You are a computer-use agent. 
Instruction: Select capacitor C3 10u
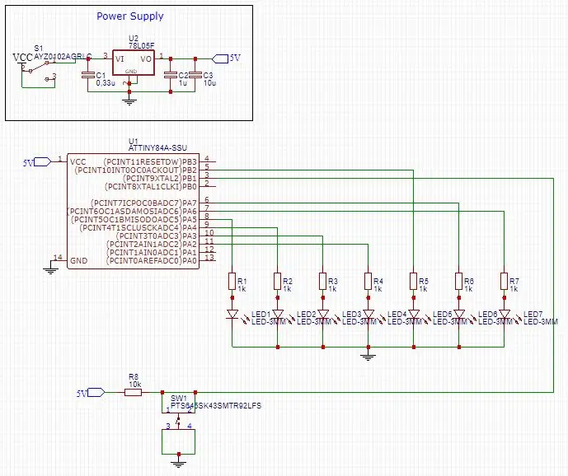(x=195, y=75)
